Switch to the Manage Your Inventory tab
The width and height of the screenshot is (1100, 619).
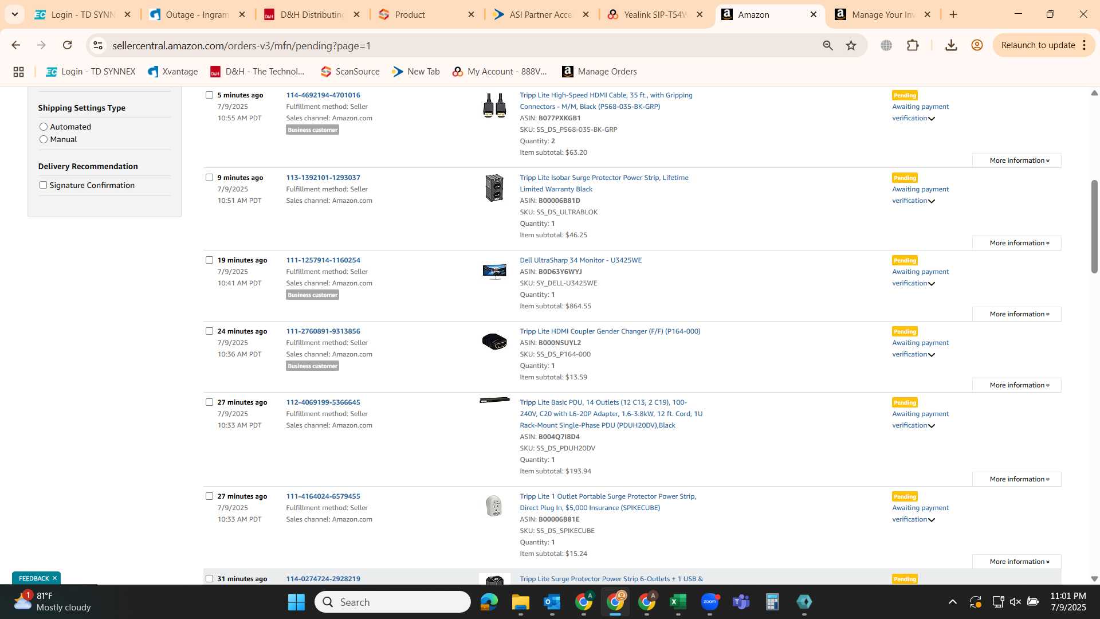point(883,14)
